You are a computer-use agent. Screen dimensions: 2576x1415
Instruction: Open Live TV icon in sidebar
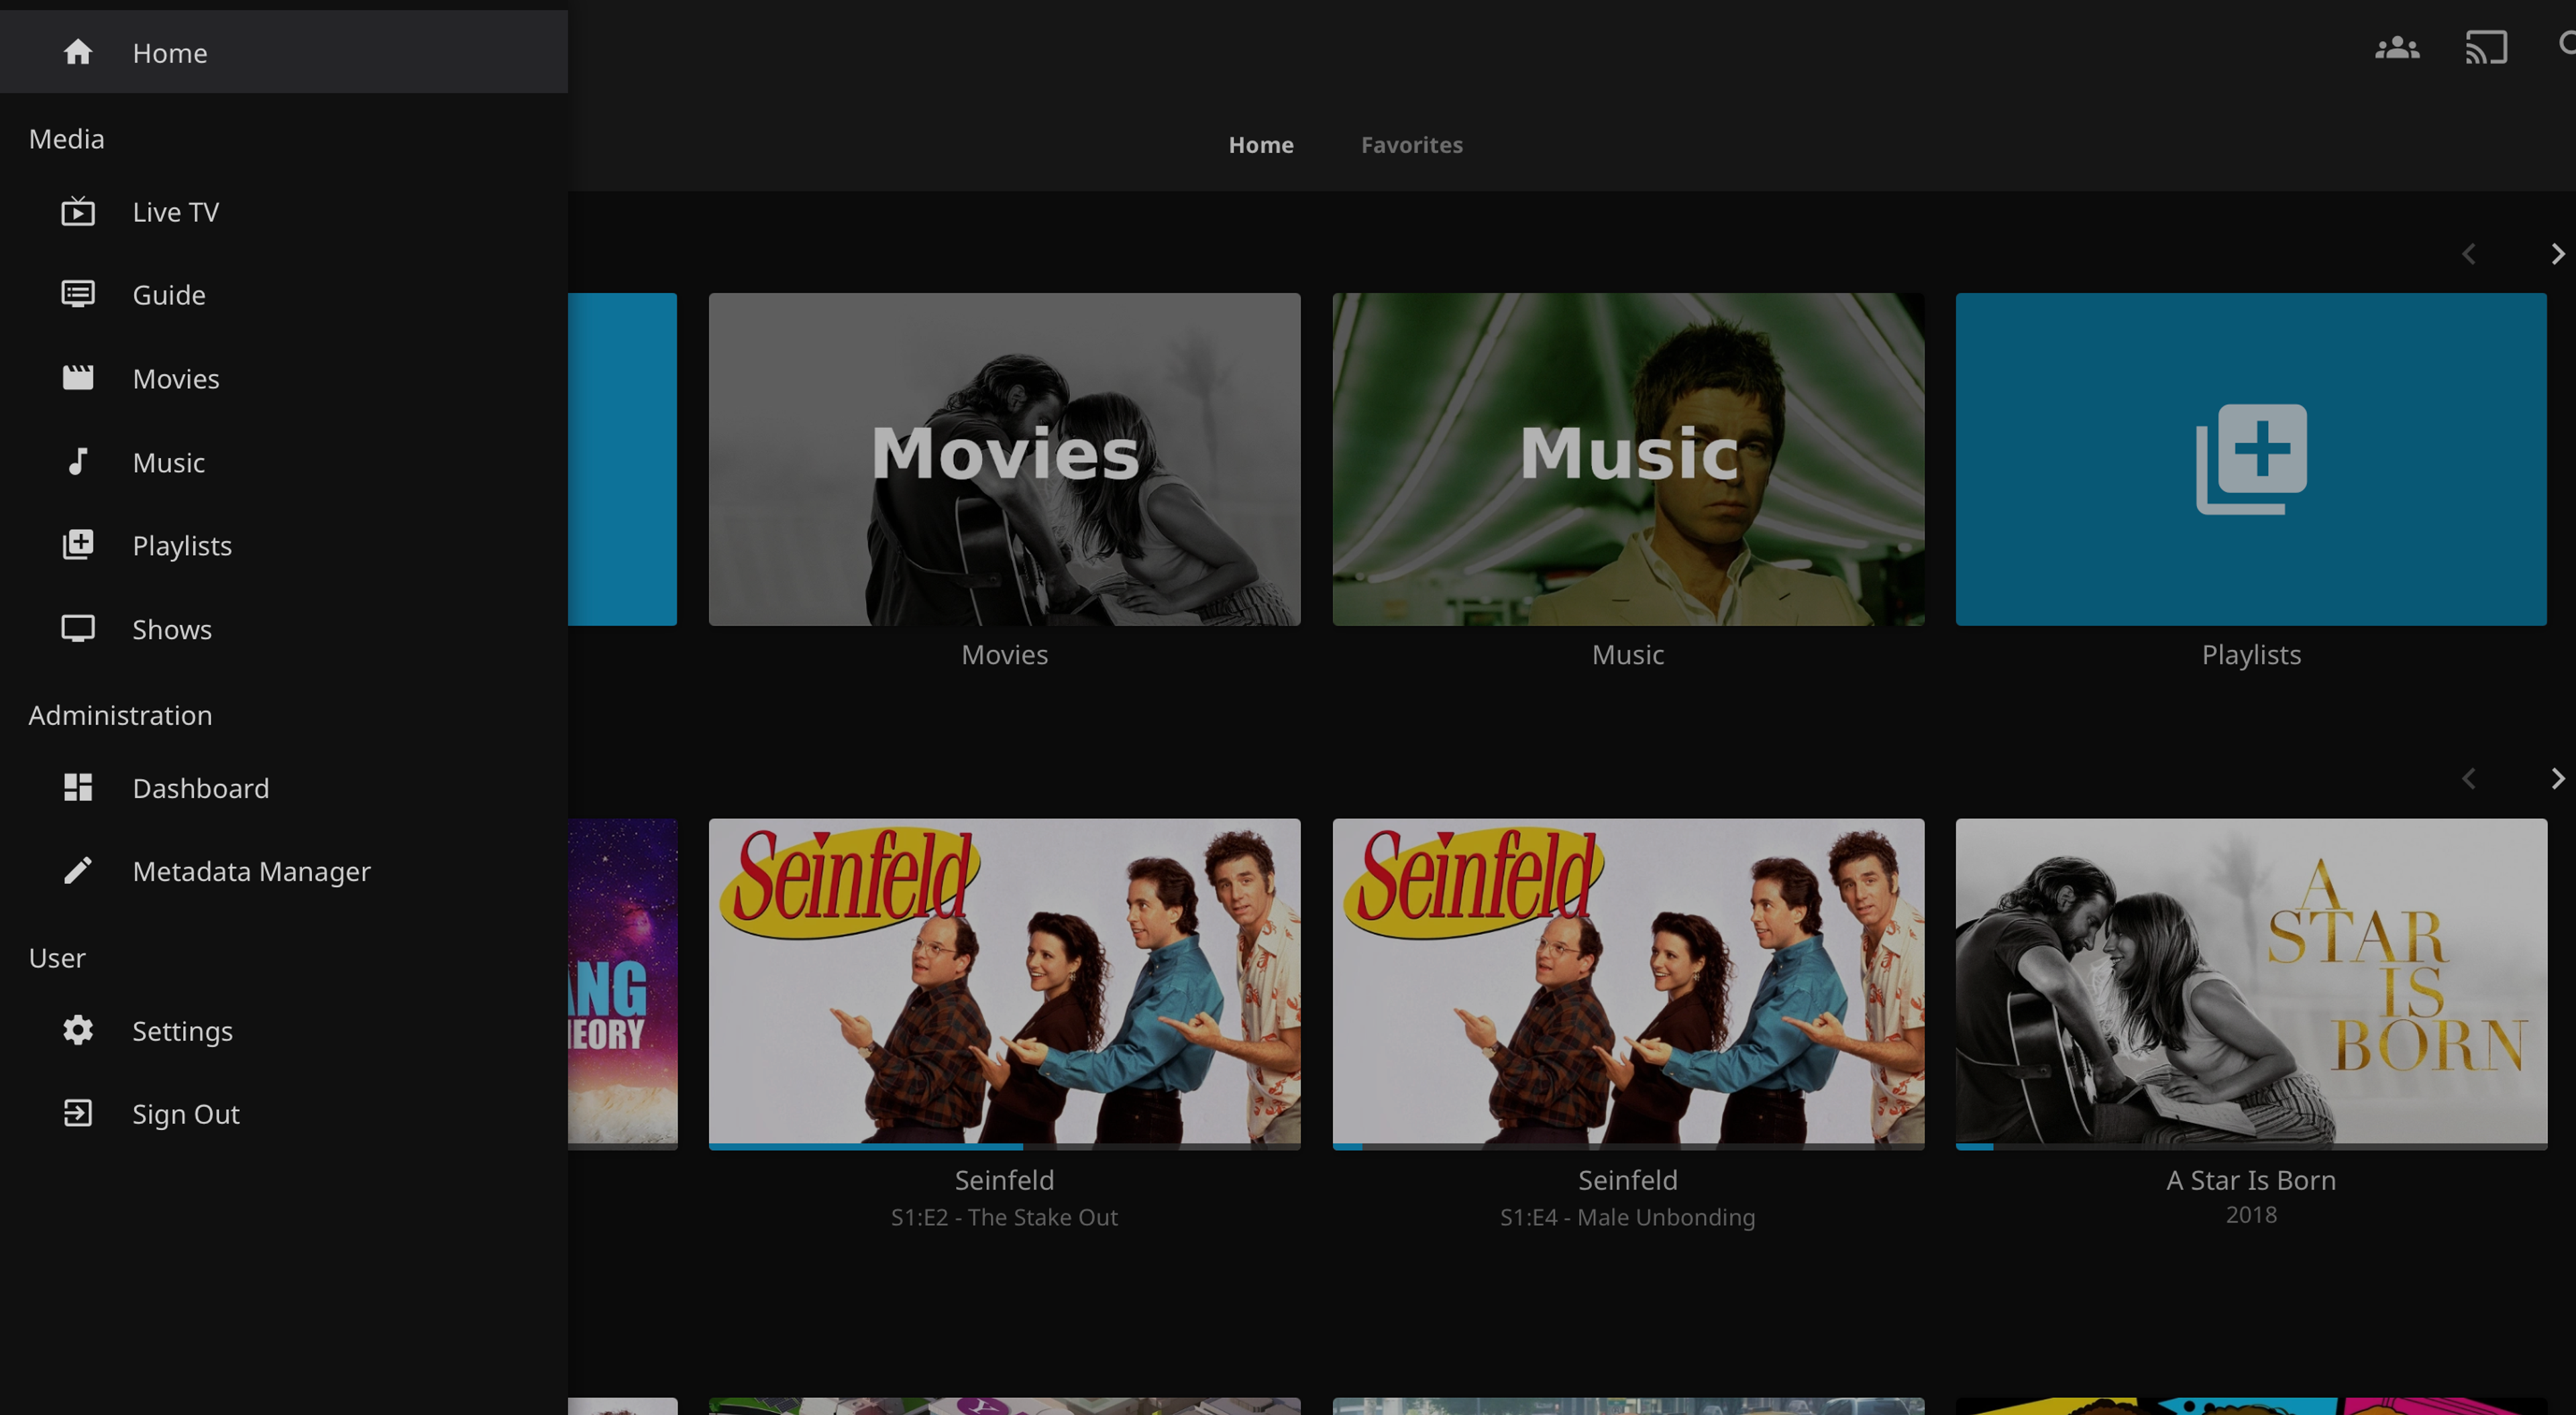pyautogui.click(x=78, y=211)
